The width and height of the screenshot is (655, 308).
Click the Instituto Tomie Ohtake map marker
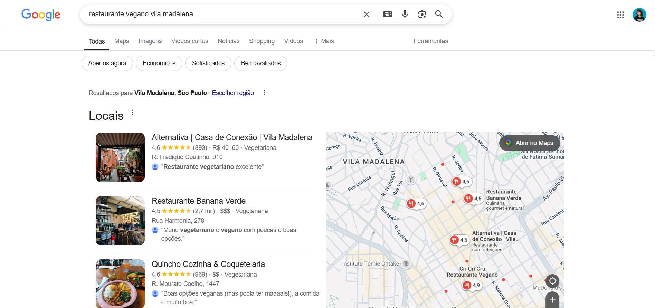coord(406,264)
